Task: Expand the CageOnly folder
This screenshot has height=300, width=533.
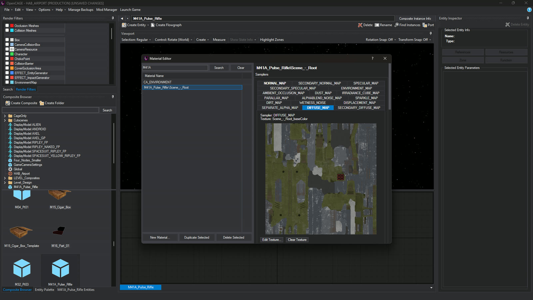Action: [x=5, y=116]
